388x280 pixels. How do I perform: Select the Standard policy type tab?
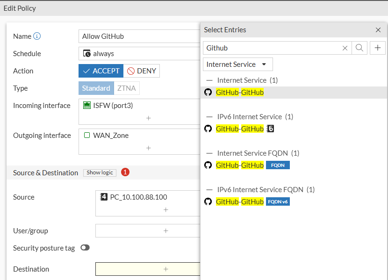[x=96, y=88]
